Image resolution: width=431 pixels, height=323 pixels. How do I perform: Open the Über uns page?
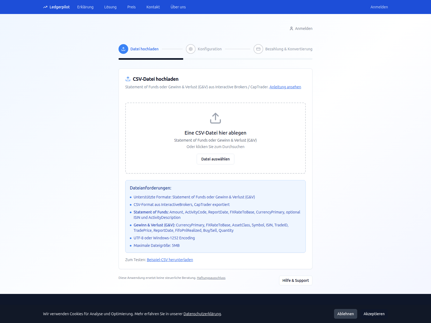[x=178, y=7]
